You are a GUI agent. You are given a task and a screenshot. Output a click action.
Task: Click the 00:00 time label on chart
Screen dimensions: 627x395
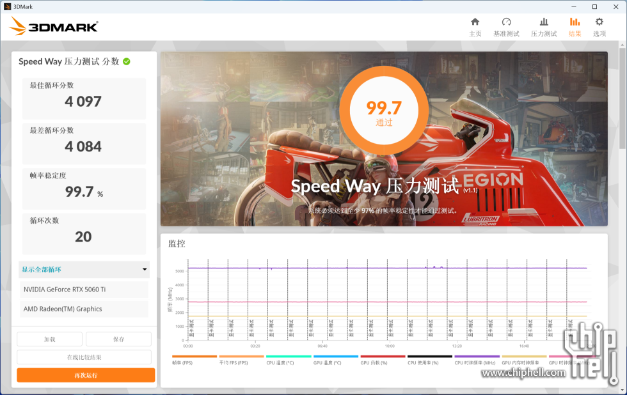click(x=188, y=346)
